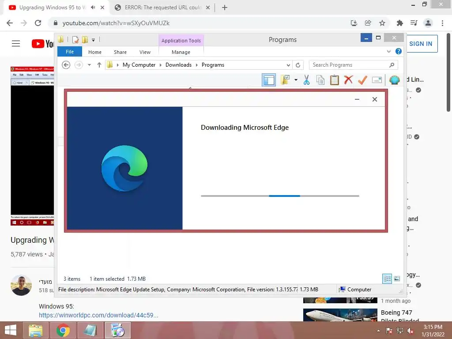
Task: Click Downloads in the address breadcrumb
Action: (178, 65)
